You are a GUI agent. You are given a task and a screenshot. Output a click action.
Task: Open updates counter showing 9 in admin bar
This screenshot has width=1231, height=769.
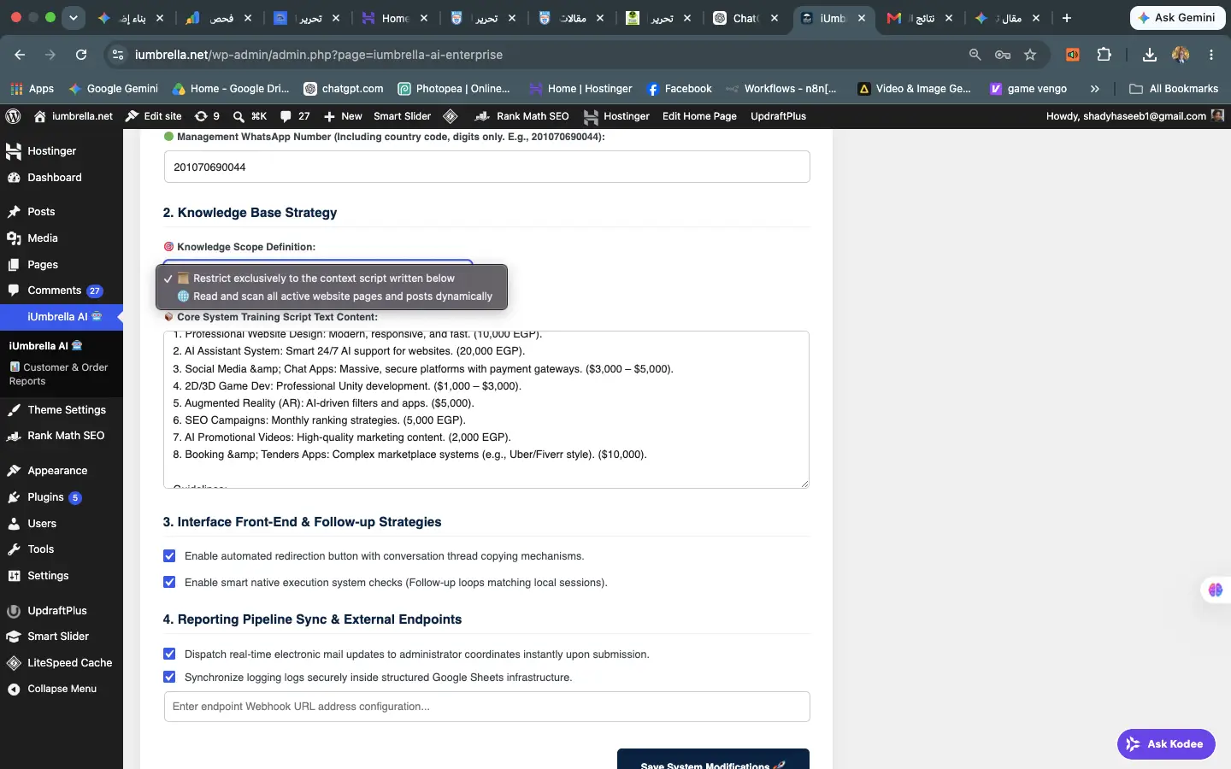tap(207, 116)
